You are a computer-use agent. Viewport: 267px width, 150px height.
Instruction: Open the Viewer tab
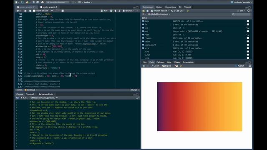point(177,62)
